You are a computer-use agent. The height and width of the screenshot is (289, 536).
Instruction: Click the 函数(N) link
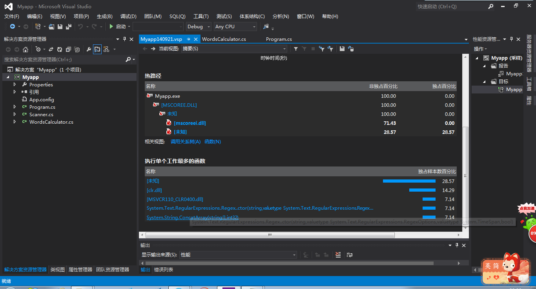coord(213,142)
